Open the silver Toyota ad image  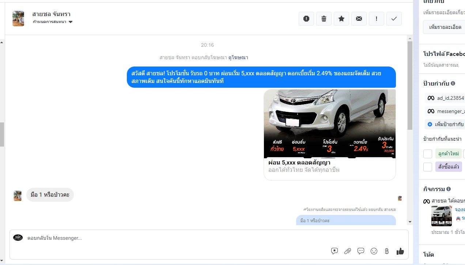click(329, 124)
